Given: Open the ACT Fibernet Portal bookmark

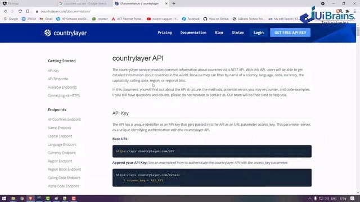Looking at the screenshot, I should pyautogui.click(x=128, y=19).
